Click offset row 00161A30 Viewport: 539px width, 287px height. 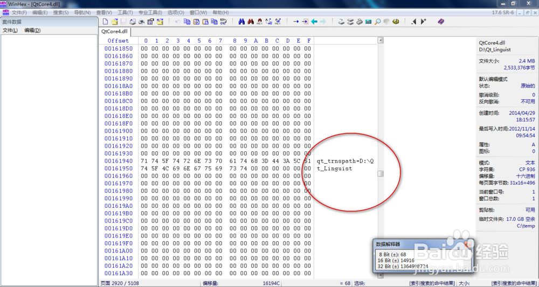point(118,273)
